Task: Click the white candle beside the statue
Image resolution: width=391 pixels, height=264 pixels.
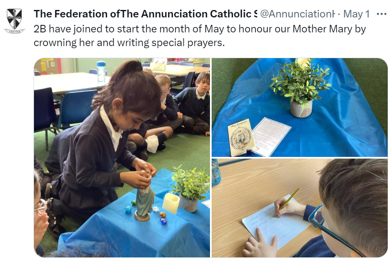Action: click(171, 203)
